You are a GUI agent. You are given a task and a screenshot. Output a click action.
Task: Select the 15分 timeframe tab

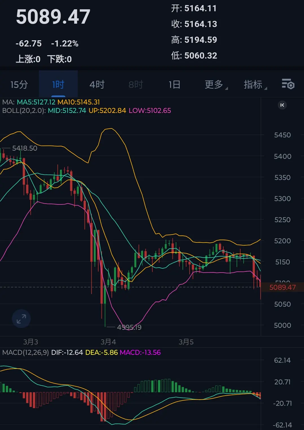tap(19, 84)
